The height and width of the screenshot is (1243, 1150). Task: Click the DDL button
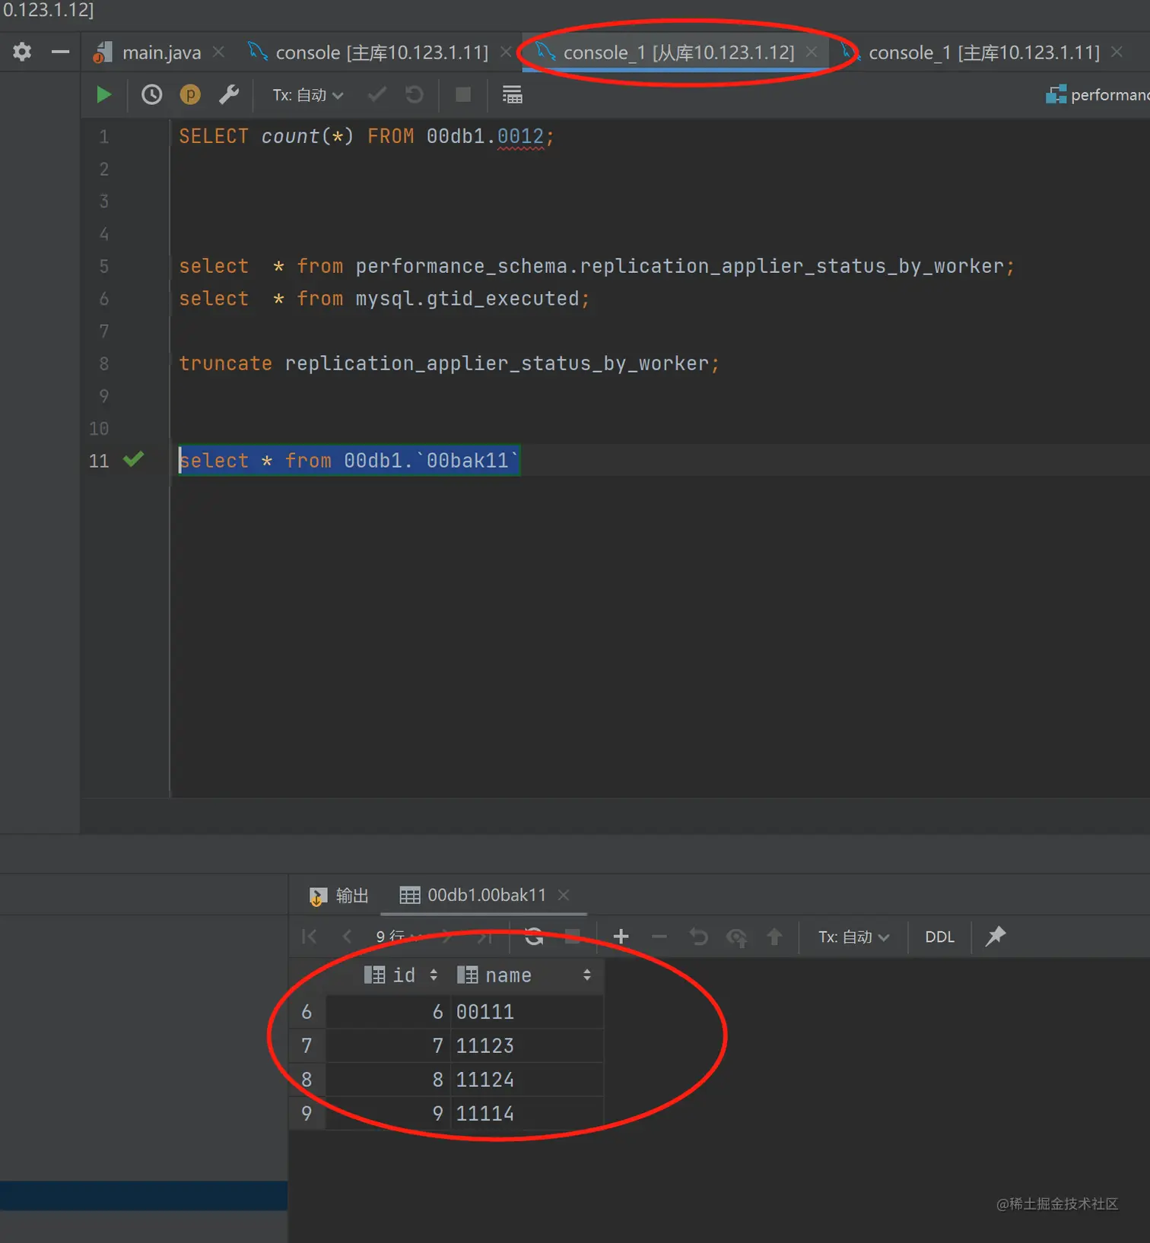pyautogui.click(x=939, y=937)
